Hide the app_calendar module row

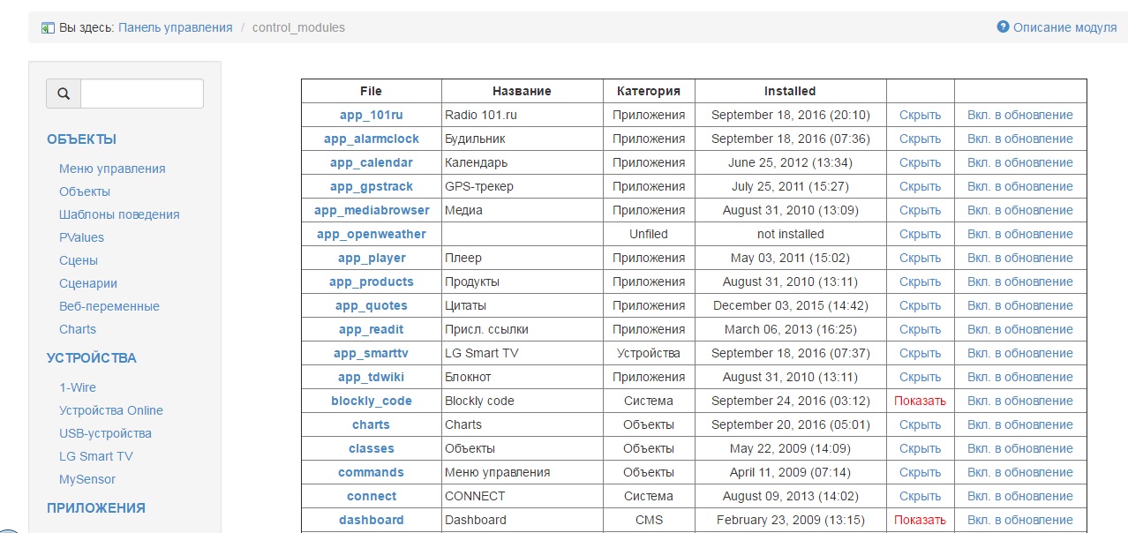click(920, 162)
